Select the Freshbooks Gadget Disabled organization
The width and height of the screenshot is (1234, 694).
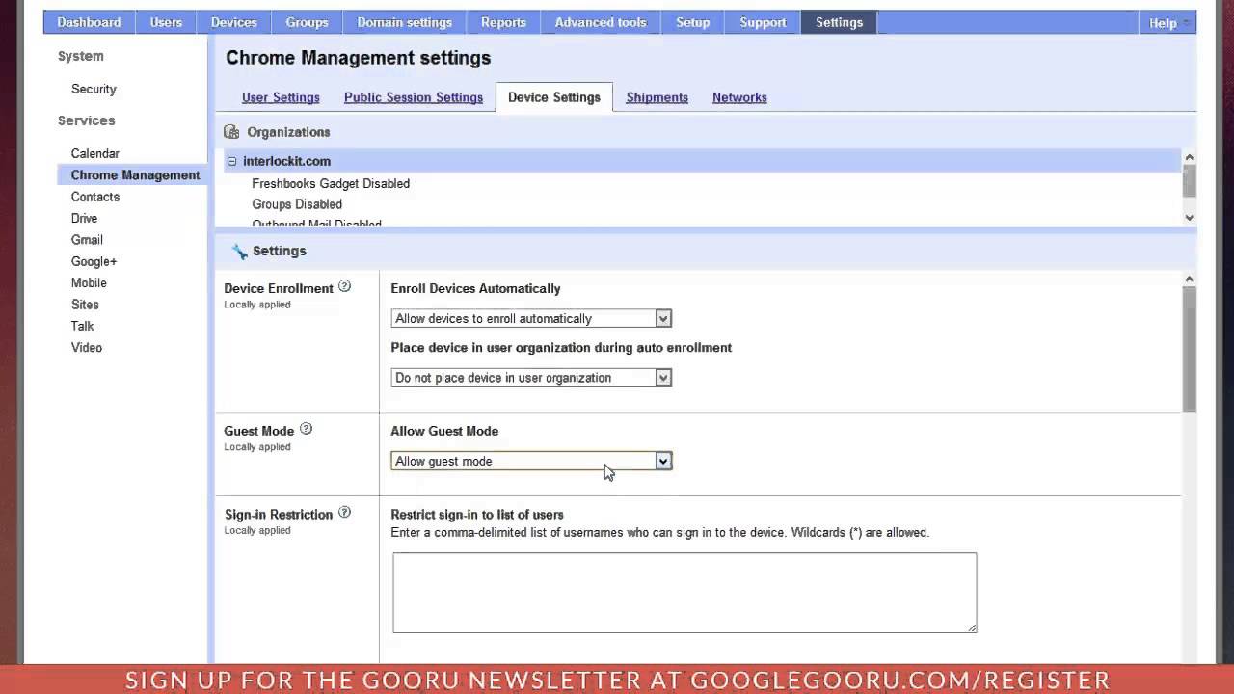[331, 183]
